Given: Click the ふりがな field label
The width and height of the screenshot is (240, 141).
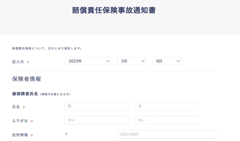Looking at the screenshot, I should (20, 121).
